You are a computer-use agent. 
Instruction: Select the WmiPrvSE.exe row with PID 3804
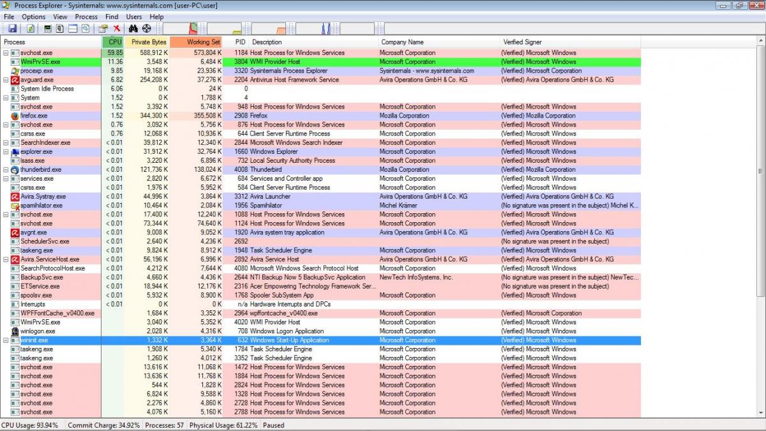tap(320, 62)
